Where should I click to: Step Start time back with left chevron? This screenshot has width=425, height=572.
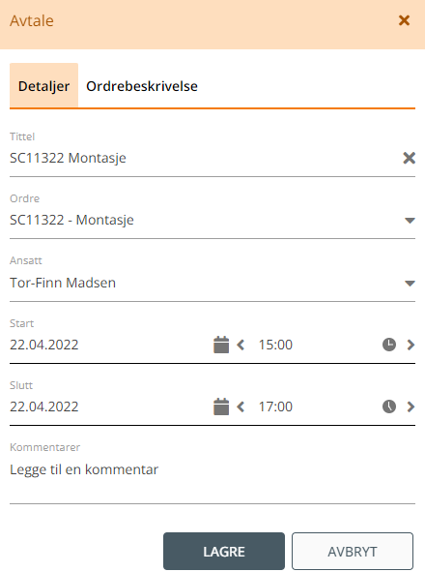(x=241, y=345)
